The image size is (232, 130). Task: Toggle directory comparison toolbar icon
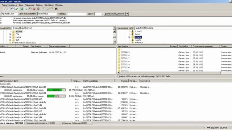pyautogui.click(x=48, y=9)
